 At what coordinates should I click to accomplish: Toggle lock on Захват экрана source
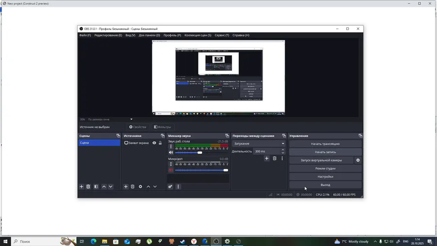coord(160,143)
